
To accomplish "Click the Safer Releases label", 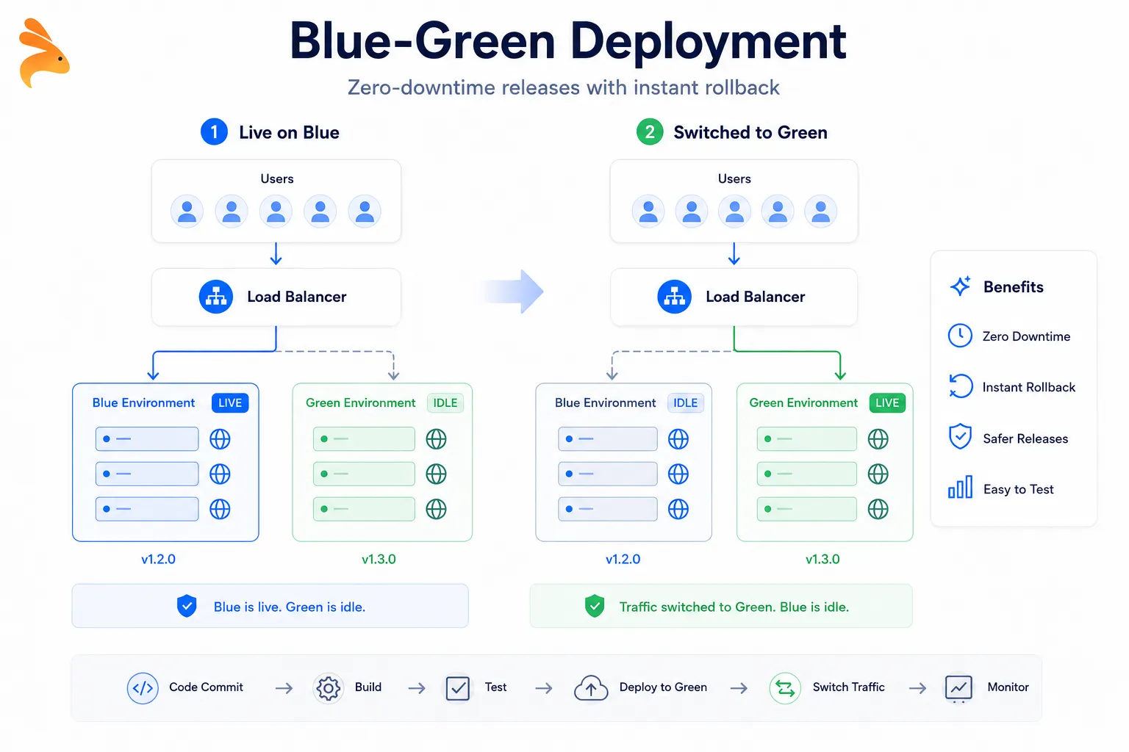I will pyautogui.click(x=1025, y=438).
